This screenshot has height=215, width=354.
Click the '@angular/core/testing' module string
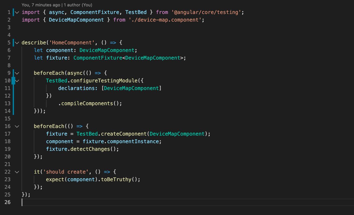point(206,12)
